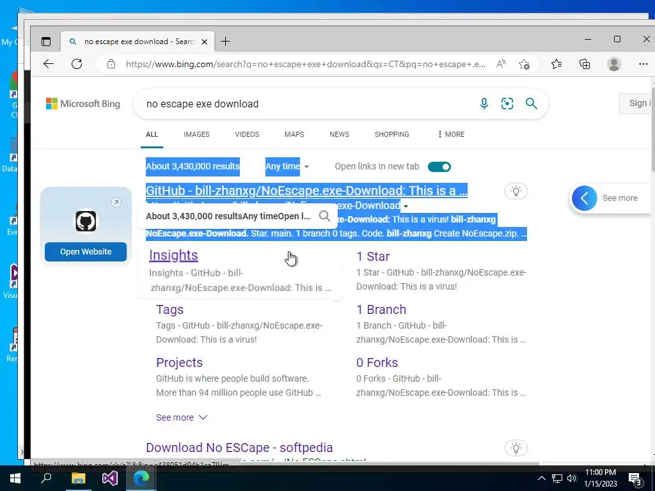The height and width of the screenshot is (491, 655).
Task: Open the Tags sublink
Action: coord(170,309)
